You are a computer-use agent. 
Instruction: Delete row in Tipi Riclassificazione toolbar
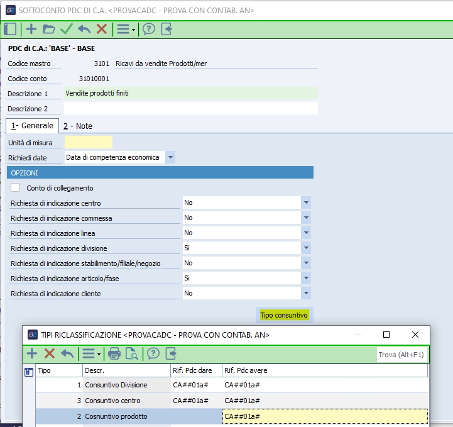coord(50,353)
